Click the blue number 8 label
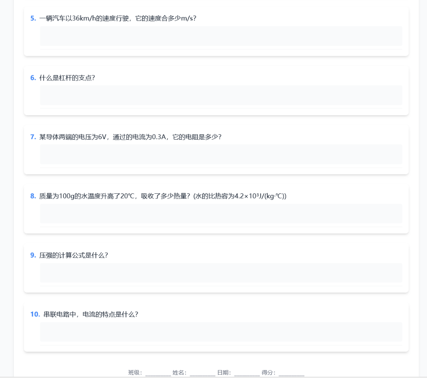Image resolution: width=427 pixels, height=378 pixels. pyautogui.click(x=33, y=196)
